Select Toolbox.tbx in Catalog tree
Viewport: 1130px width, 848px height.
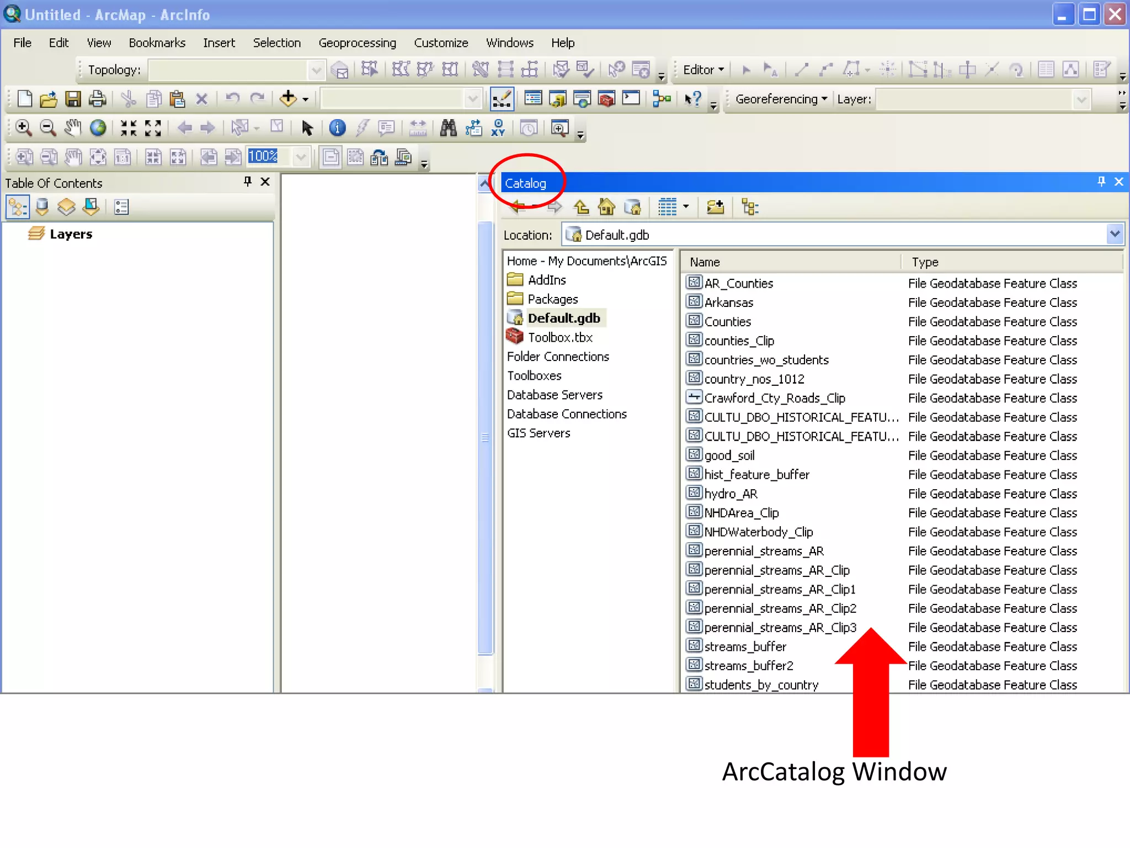coord(559,337)
